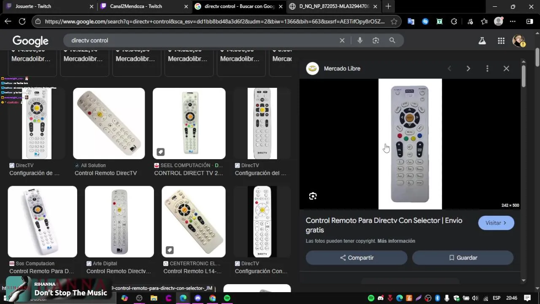This screenshot has height=304, width=540.
Task: Search by image with Google Lens
Action: (x=376, y=41)
